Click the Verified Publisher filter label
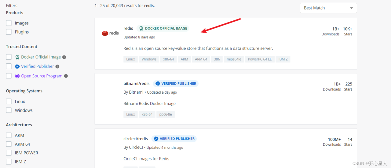This screenshot has width=391, height=168. click(x=38, y=66)
